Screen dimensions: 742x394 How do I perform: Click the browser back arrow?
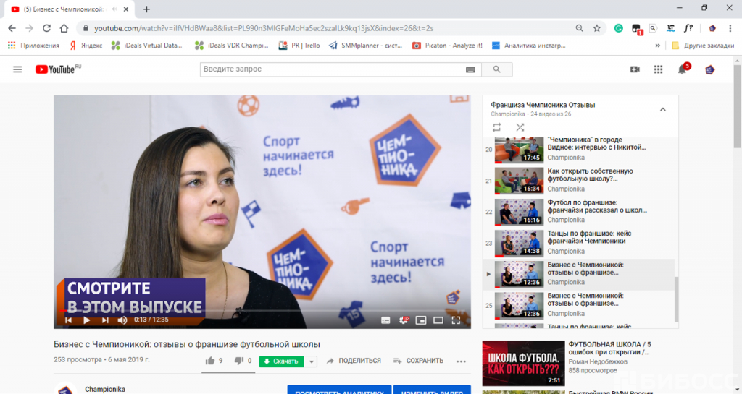pos(12,28)
